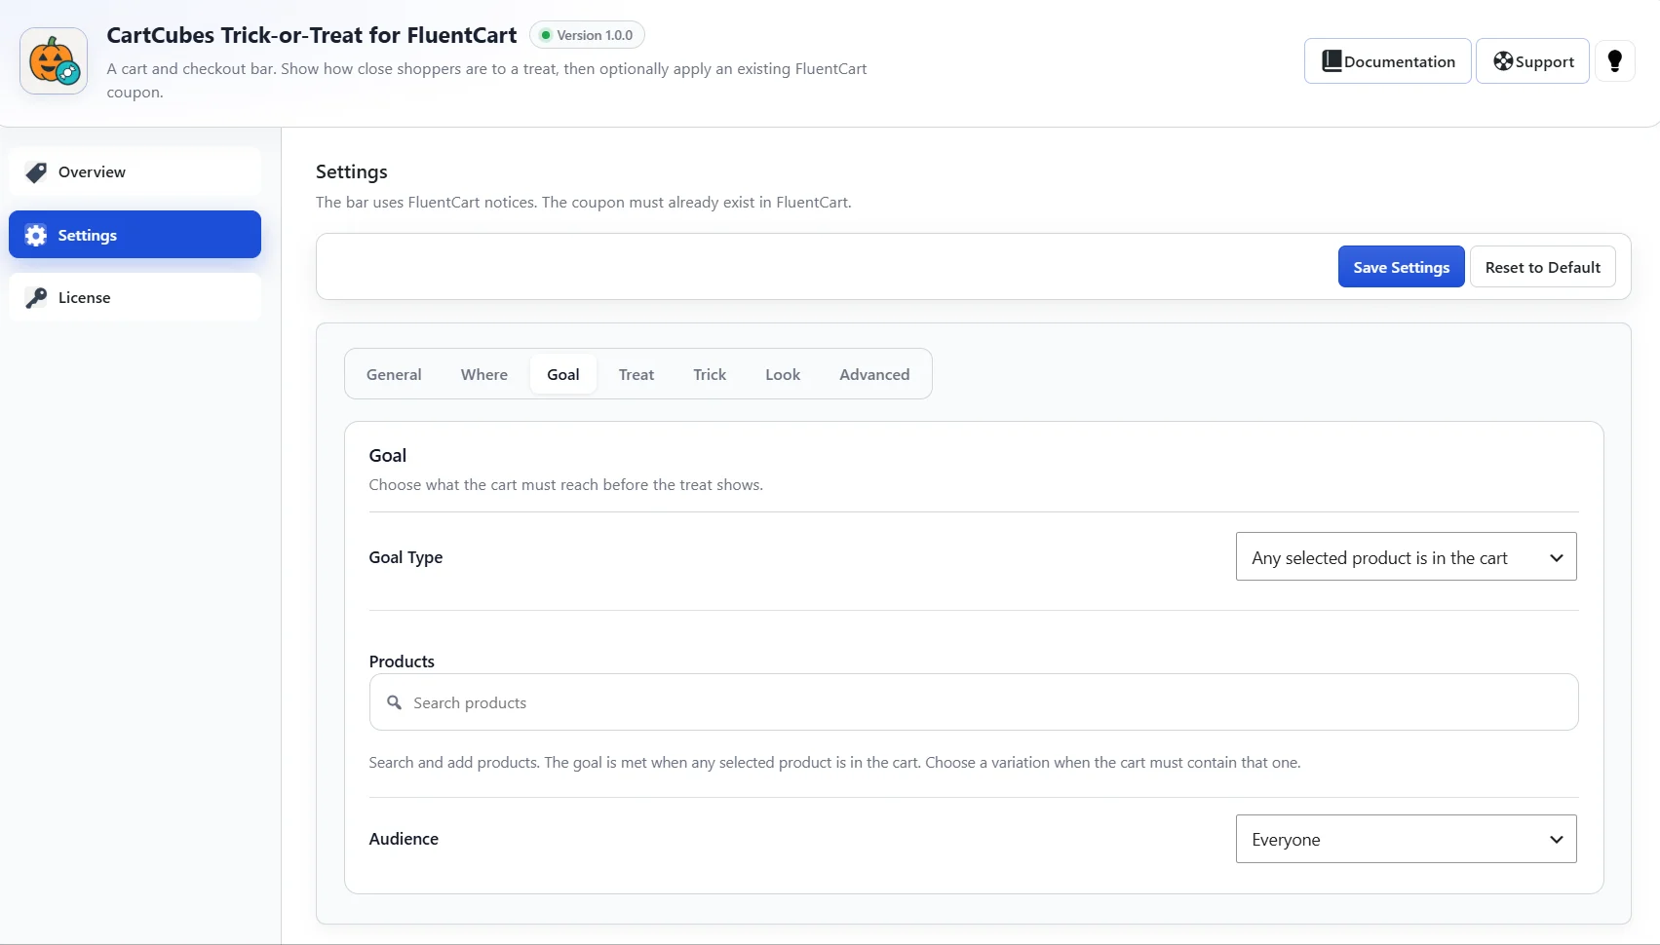Click the pumpkin plugin logo icon

coord(54,61)
